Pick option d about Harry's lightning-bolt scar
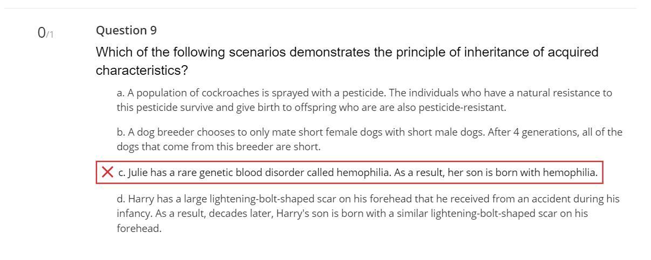Screen dimensions: 651x260 click(368, 214)
